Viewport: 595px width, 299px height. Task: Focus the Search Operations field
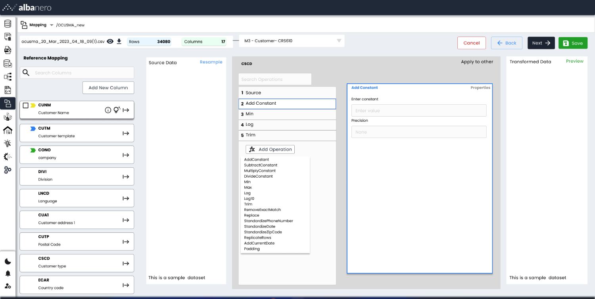click(x=275, y=79)
